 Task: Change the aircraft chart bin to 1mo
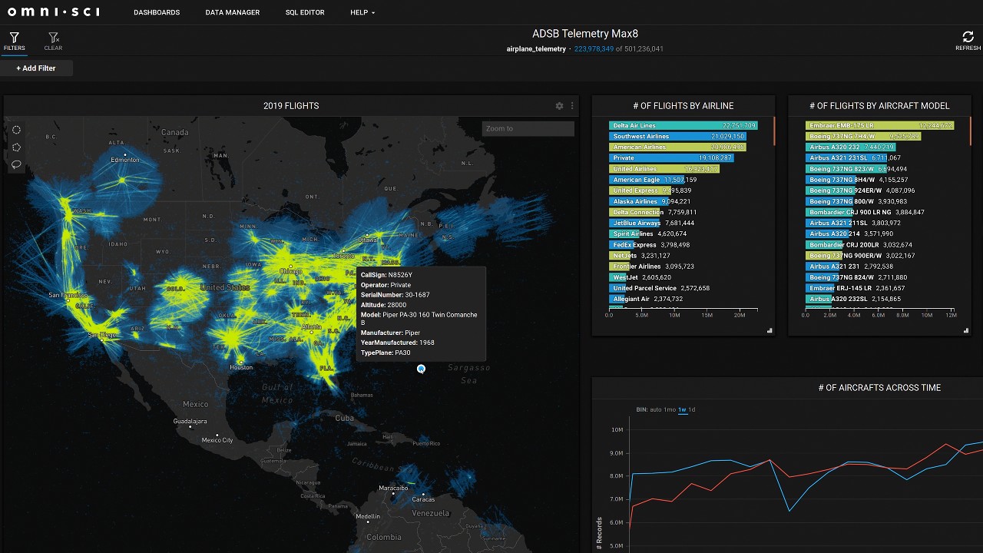(x=670, y=409)
